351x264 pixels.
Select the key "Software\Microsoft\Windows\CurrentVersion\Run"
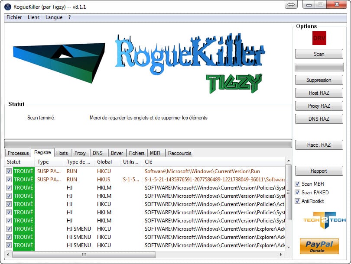(202, 171)
